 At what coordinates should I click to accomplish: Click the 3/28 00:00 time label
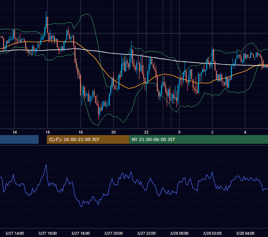[179, 233]
